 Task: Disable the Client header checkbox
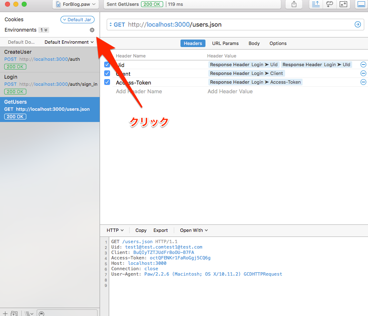[x=107, y=73]
